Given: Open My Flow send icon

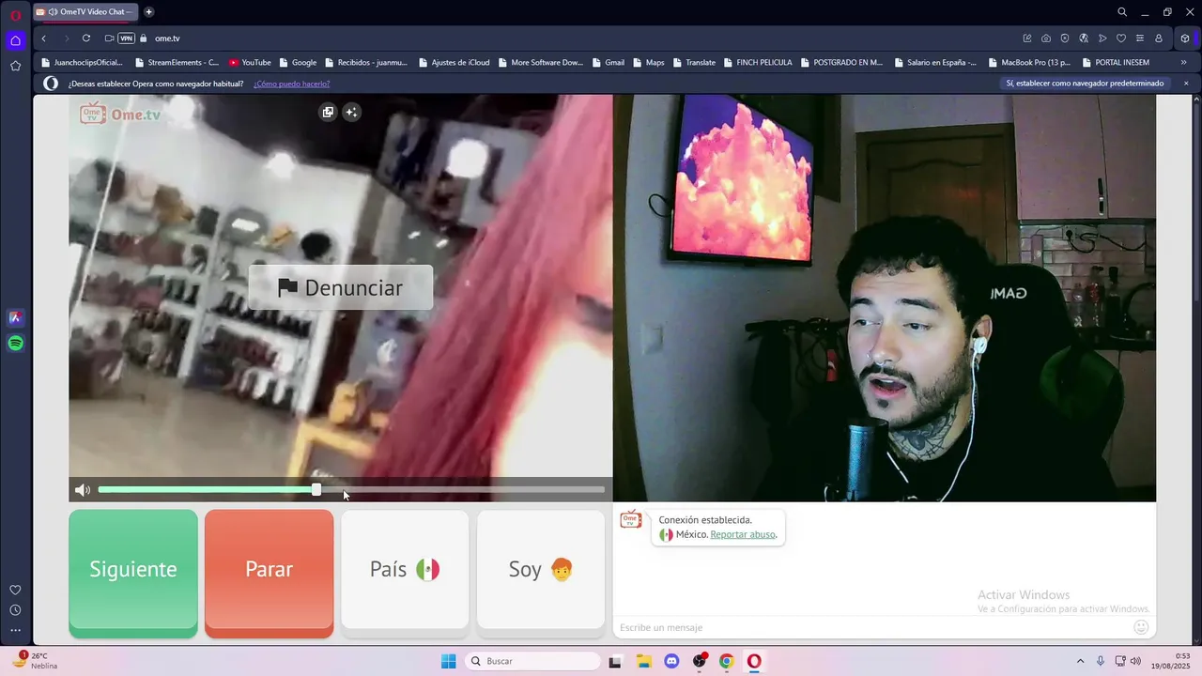Looking at the screenshot, I should (x=1102, y=38).
